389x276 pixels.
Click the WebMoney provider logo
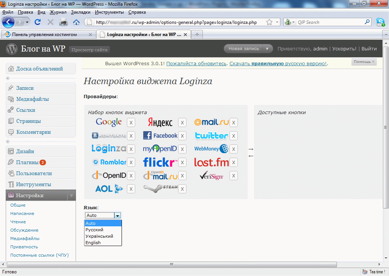click(211, 149)
